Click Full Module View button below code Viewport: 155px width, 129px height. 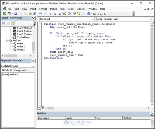(x=43, y=108)
